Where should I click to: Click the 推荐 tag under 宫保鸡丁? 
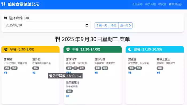pyautogui.click(x=82, y=68)
